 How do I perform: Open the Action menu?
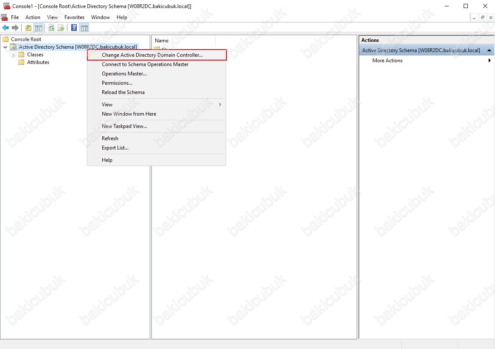(33, 17)
